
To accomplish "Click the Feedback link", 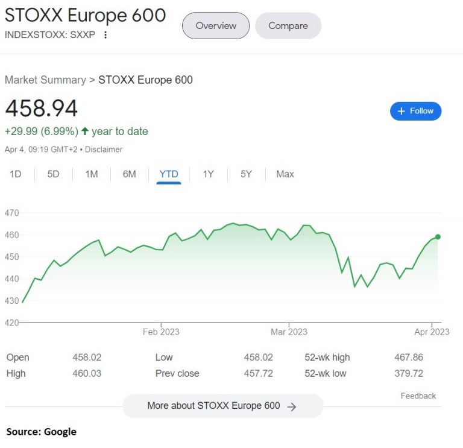I will 418,396.
